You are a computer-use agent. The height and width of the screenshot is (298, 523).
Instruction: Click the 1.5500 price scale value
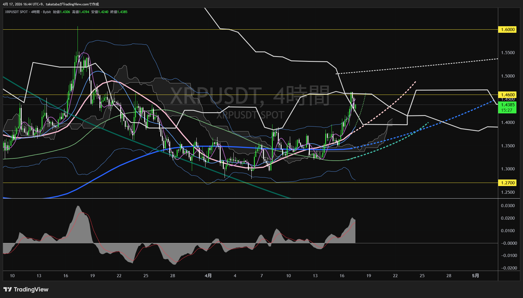(508, 53)
